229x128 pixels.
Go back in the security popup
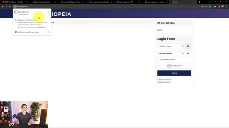pos(16,12)
